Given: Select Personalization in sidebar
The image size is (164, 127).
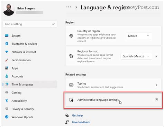Looking at the screenshot, I should click(x=21, y=60).
